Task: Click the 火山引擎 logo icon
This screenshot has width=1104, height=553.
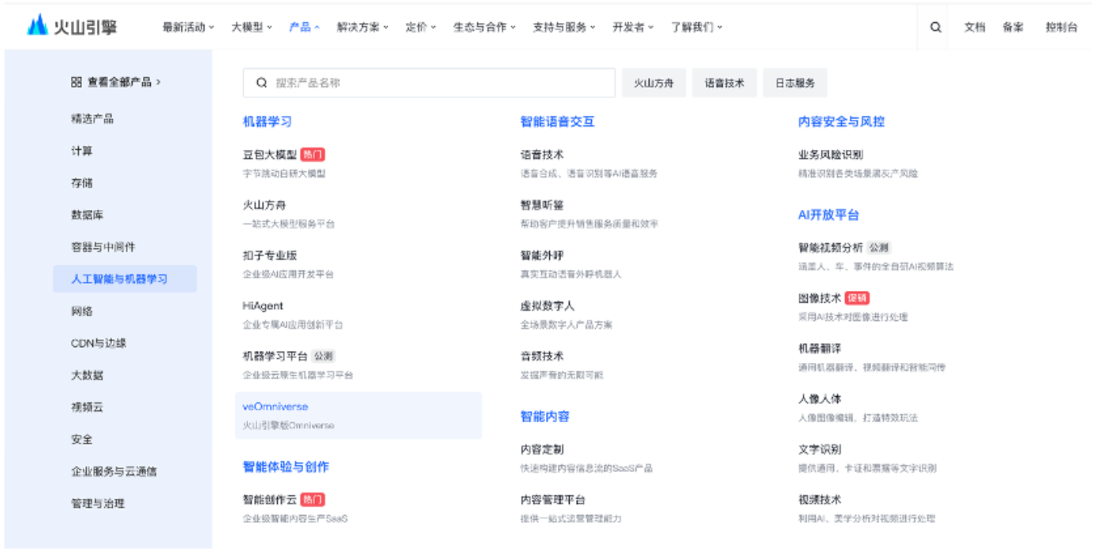Action: (37, 26)
